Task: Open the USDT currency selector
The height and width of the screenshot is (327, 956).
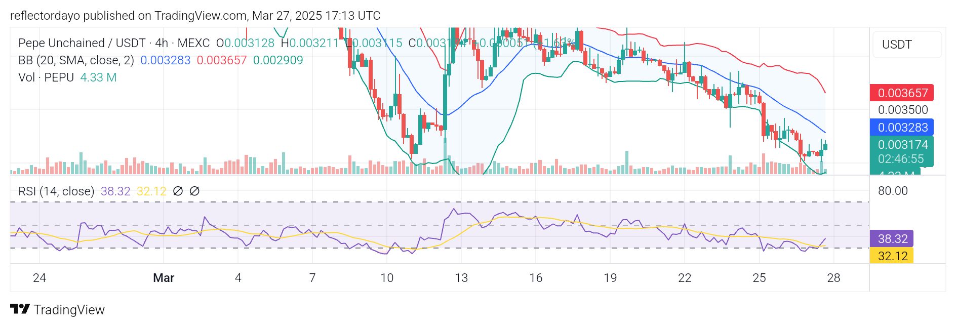Action: pos(906,45)
